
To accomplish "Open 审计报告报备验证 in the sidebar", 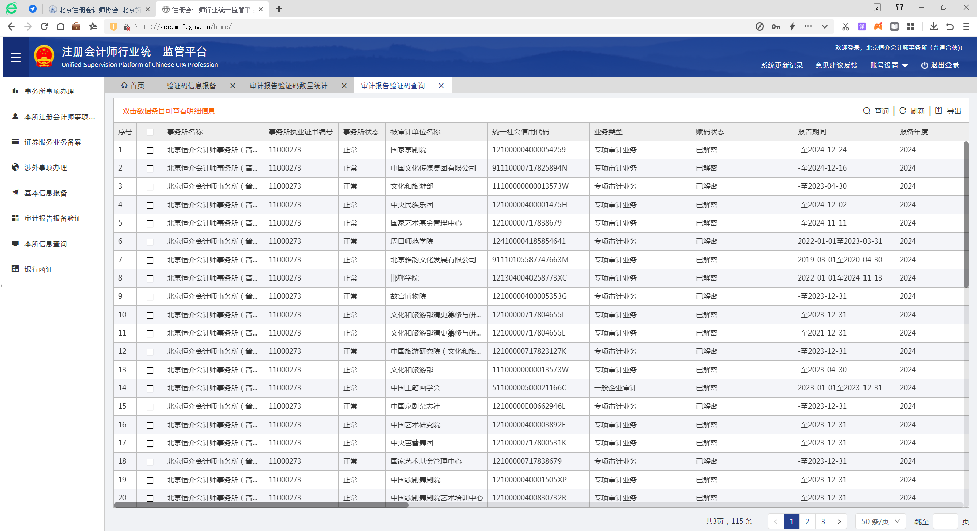I will pos(53,218).
